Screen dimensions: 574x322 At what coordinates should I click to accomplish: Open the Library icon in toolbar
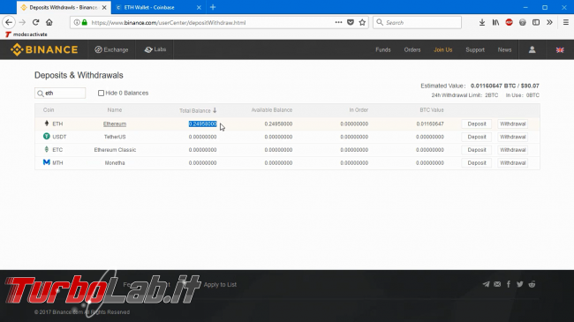[x=495, y=22]
